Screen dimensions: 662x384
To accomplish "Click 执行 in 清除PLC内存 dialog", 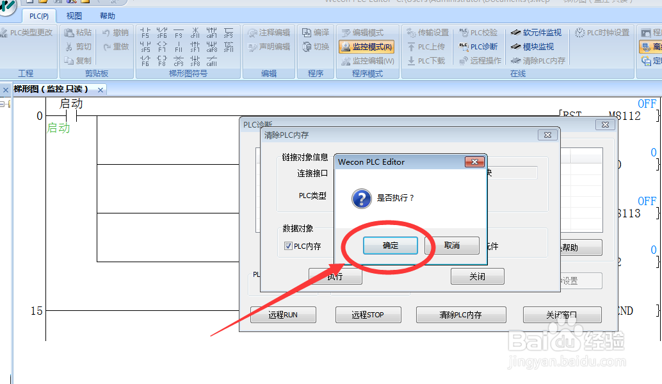I will tap(335, 276).
